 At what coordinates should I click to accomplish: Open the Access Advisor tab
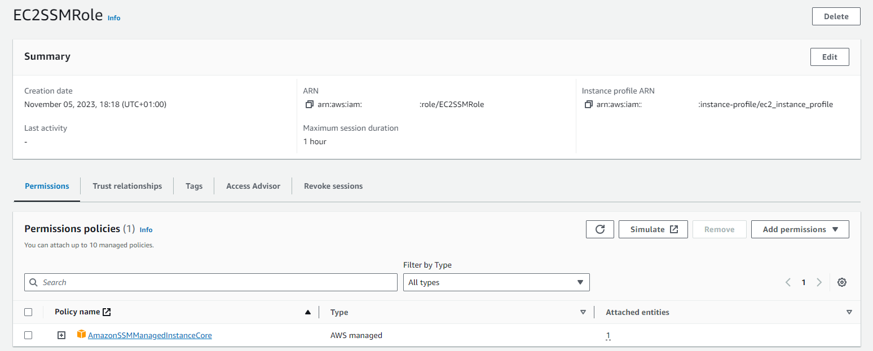pos(253,186)
